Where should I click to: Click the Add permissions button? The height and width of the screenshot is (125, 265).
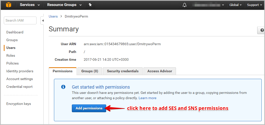tap(89, 108)
